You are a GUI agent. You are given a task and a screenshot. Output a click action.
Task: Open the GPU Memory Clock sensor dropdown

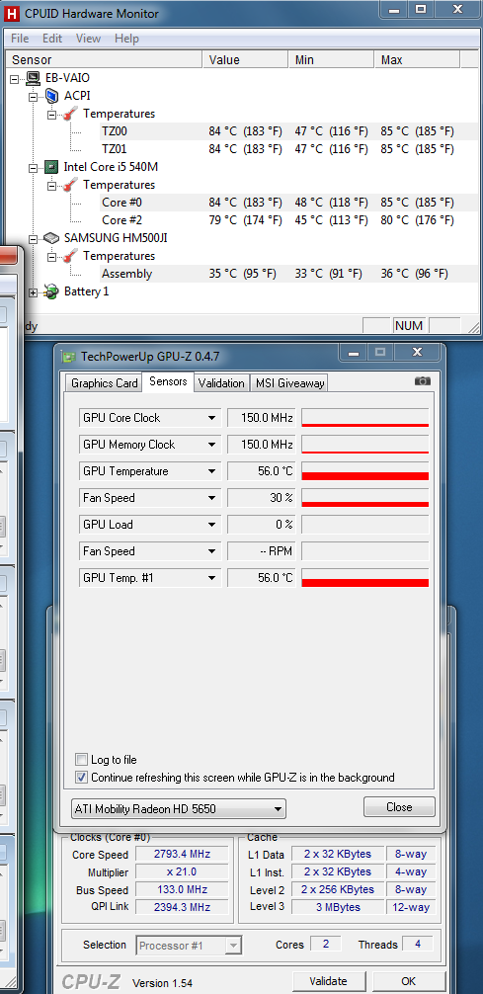[x=212, y=445]
